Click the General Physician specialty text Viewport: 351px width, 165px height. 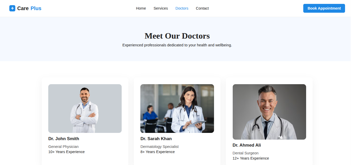point(63,147)
